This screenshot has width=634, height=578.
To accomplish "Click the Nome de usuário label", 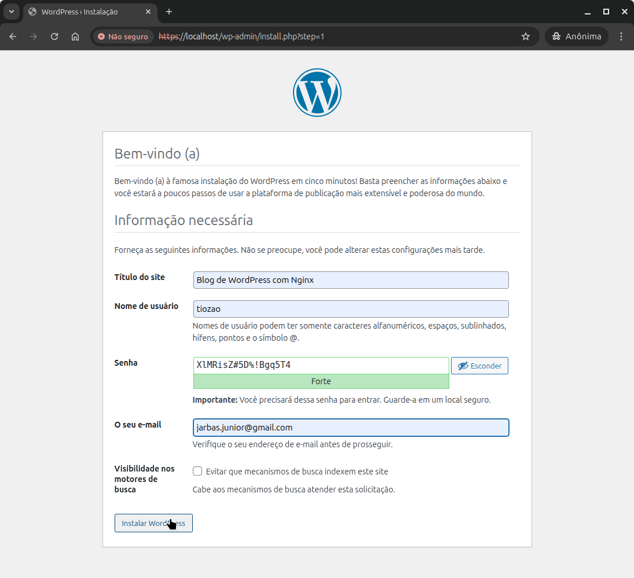I will point(146,306).
